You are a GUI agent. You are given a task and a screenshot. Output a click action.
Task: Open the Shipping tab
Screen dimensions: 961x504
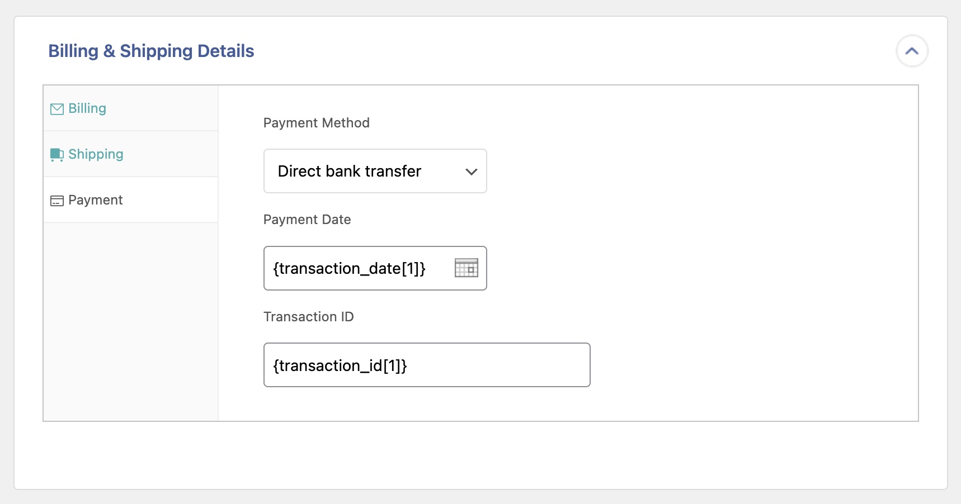pos(96,154)
